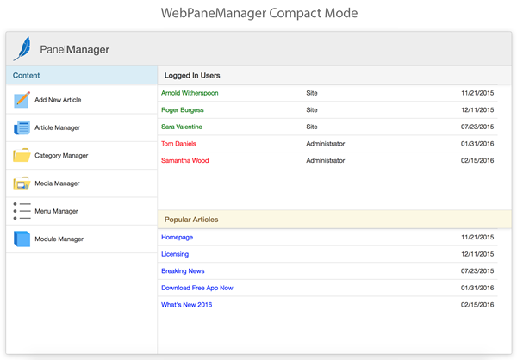The height and width of the screenshot is (360, 517).
Task: Open What's New 2016 article
Action: click(186, 305)
